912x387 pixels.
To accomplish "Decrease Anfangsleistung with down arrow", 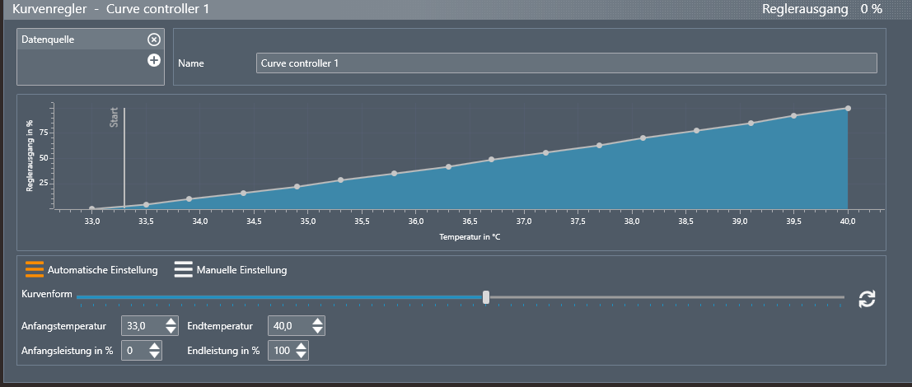I will coord(154,355).
